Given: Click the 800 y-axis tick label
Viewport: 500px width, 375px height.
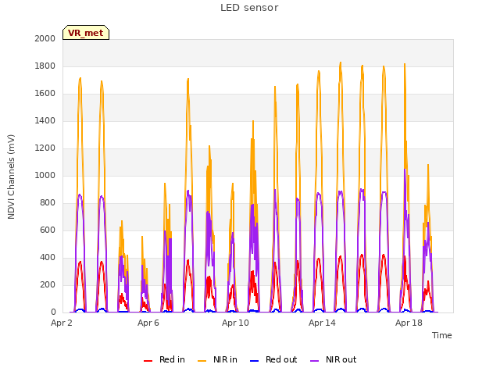Looking at the screenshot, I should click(48, 203).
